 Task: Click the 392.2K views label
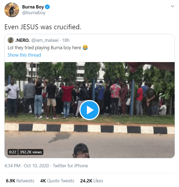[x=31, y=152]
